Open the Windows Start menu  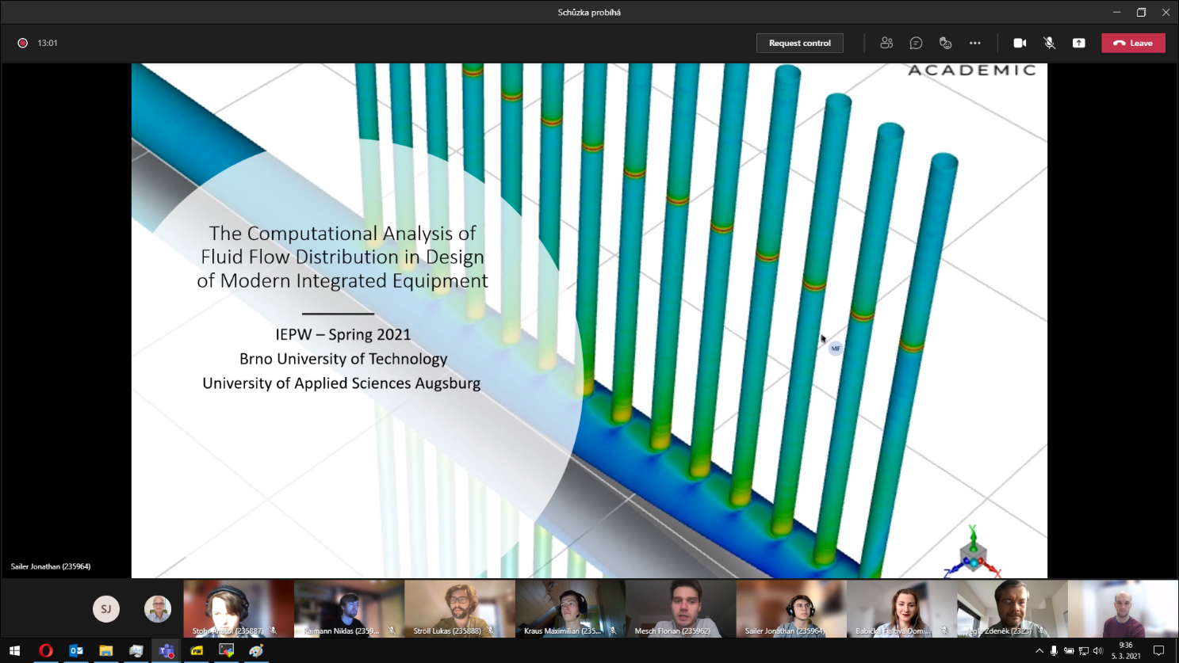[x=14, y=650]
